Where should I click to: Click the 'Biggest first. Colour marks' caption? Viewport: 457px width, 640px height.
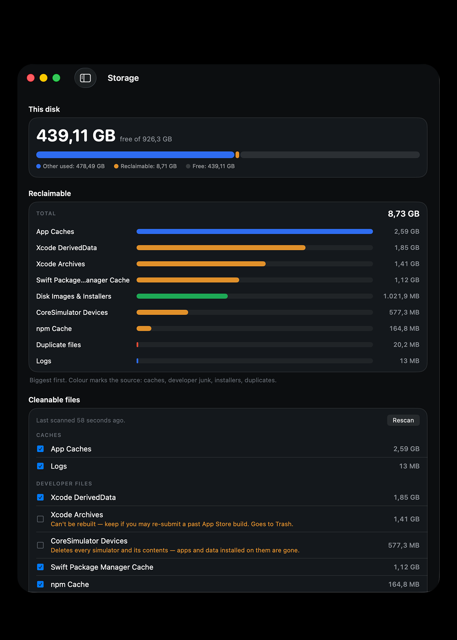click(x=153, y=380)
